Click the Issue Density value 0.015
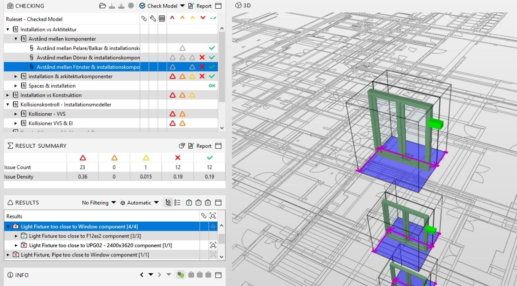517x286 pixels. [x=146, y=177]
